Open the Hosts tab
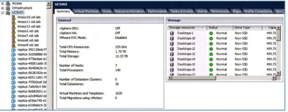Viewport: 288px width, 112px height. pyautogui.click(x=107, y=11)
